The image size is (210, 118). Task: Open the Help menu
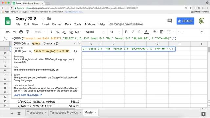[x=101, y=24]
